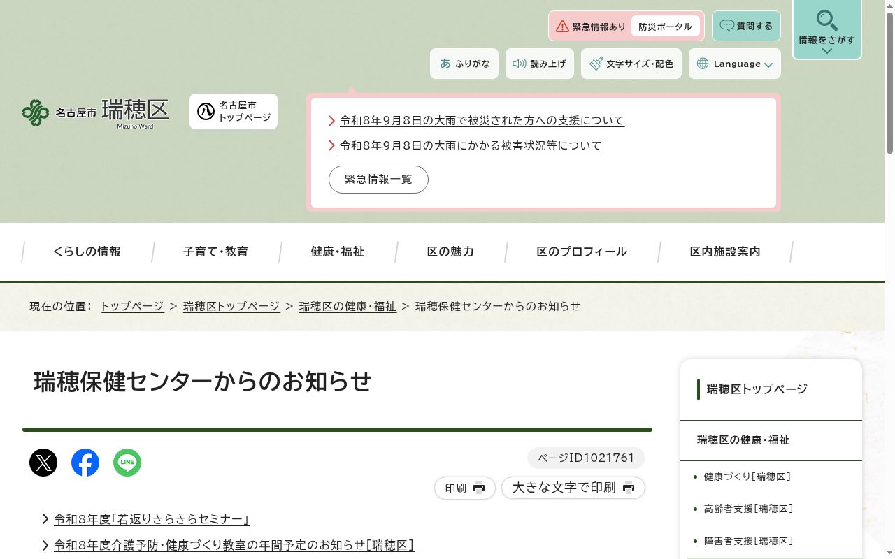
Task: Click the 印刷 print button
Action: pyautogui.click(x=465, y=488)
